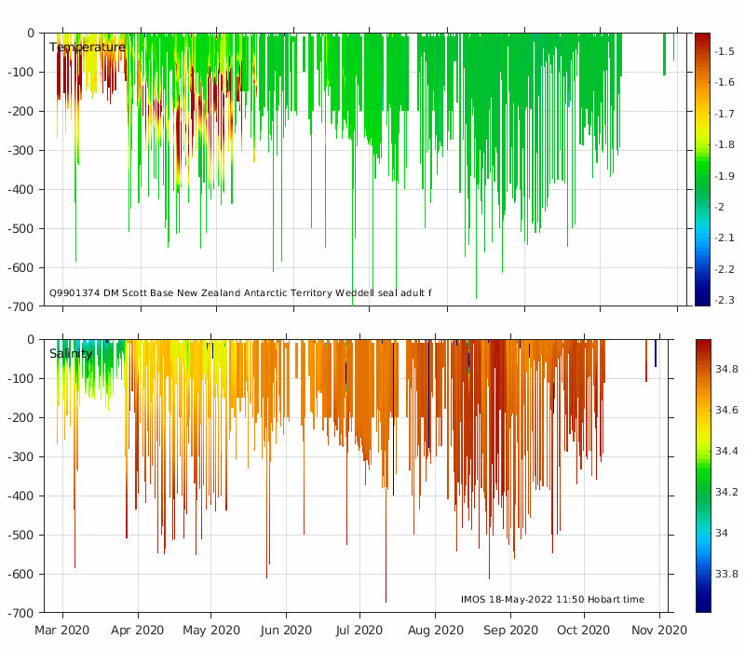Click the -1.6 temperature colorbar tick label
Viewport: 745px width, 652px height.
(x=725, y=82)
